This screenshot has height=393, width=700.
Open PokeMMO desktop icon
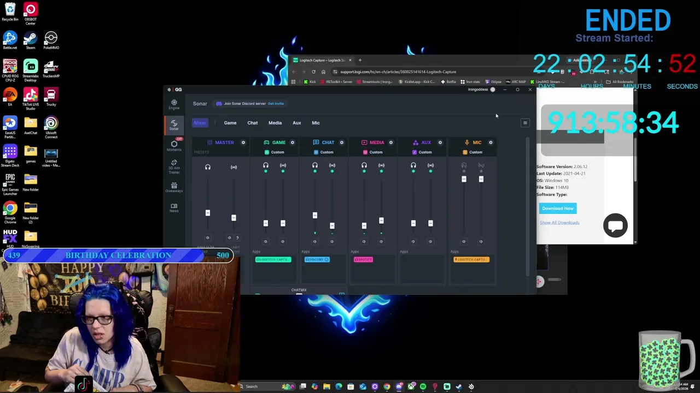point(51,40)
